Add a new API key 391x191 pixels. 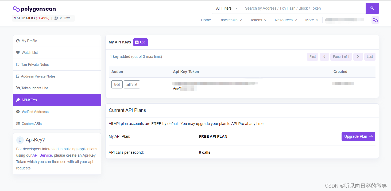click(140, 42)
